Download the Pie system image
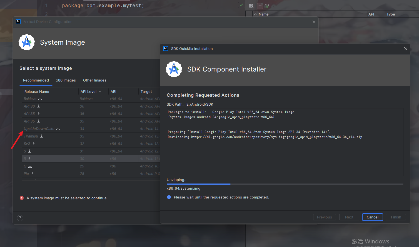Viewport: 419px width, 247px height. pyautogui.click(x=33, y=174)
